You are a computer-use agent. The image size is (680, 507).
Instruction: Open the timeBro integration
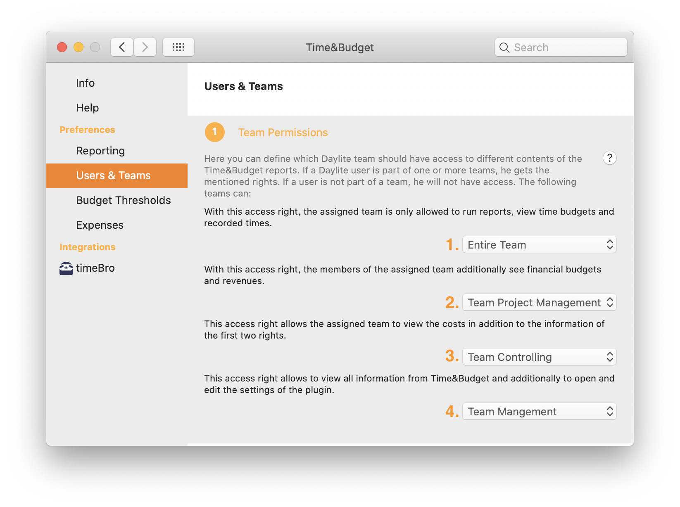click(117, 268)
